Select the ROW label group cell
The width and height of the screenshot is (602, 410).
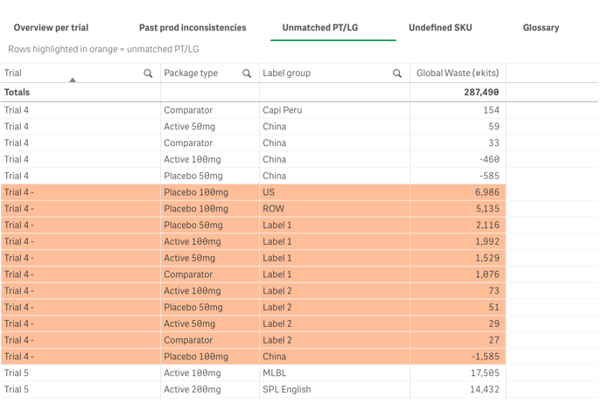[273, 209]
